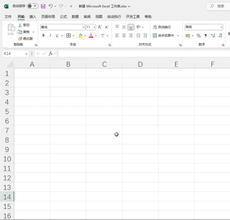The height and width of the screenshot is (220, 230).
Task: Open the Insert tab (插入)
Action: (33, 17)
